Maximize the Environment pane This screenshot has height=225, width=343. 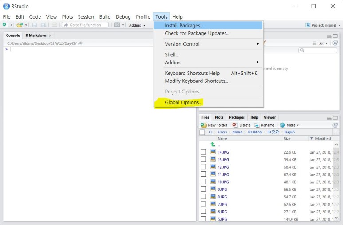tap(335, 36)
